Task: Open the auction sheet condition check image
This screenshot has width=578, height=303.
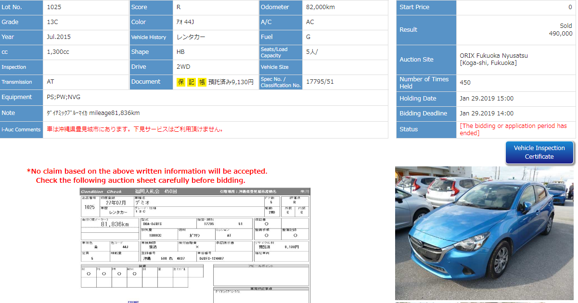Action: click(x=195, y=245)
